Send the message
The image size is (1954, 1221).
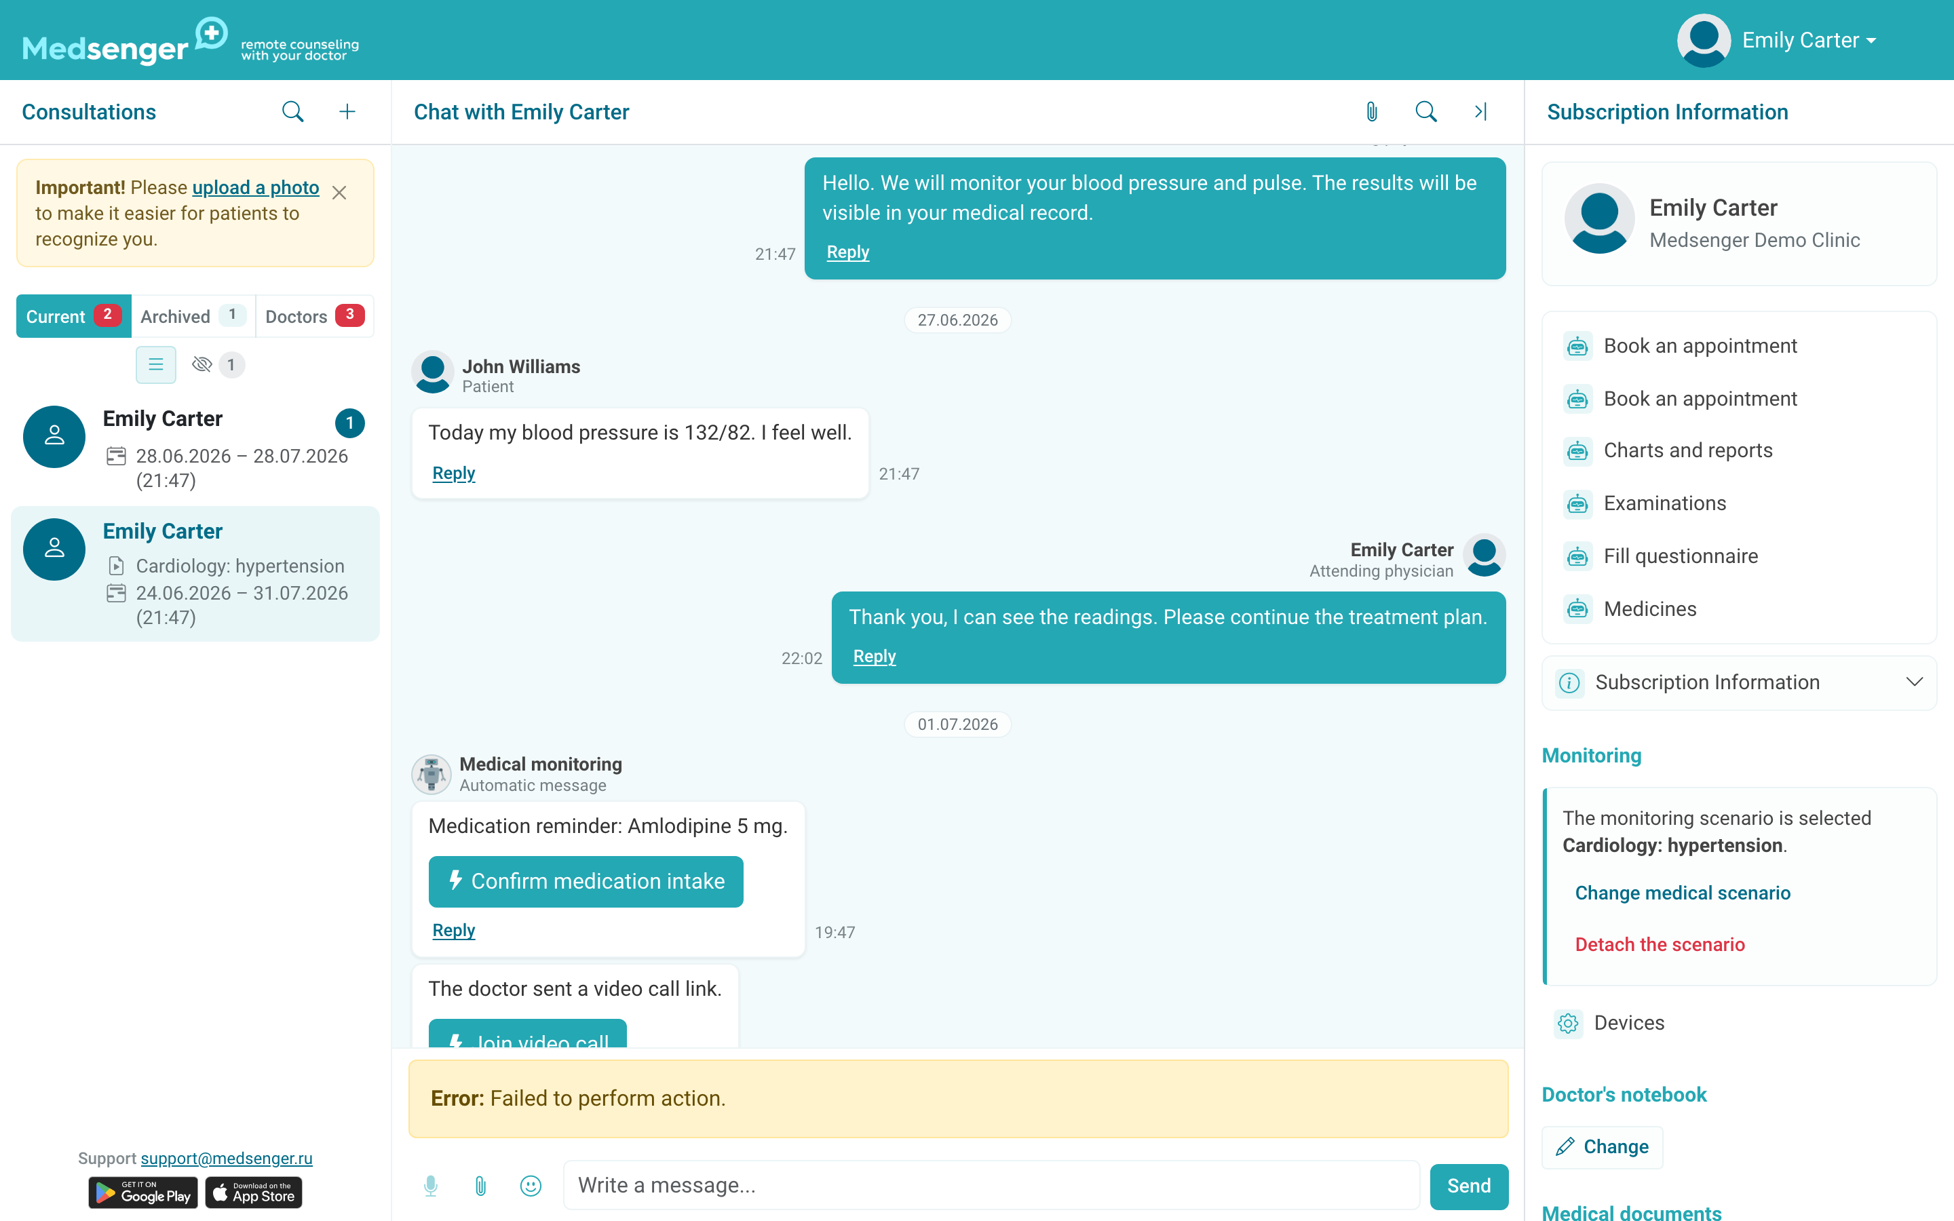(1469, 1186)
